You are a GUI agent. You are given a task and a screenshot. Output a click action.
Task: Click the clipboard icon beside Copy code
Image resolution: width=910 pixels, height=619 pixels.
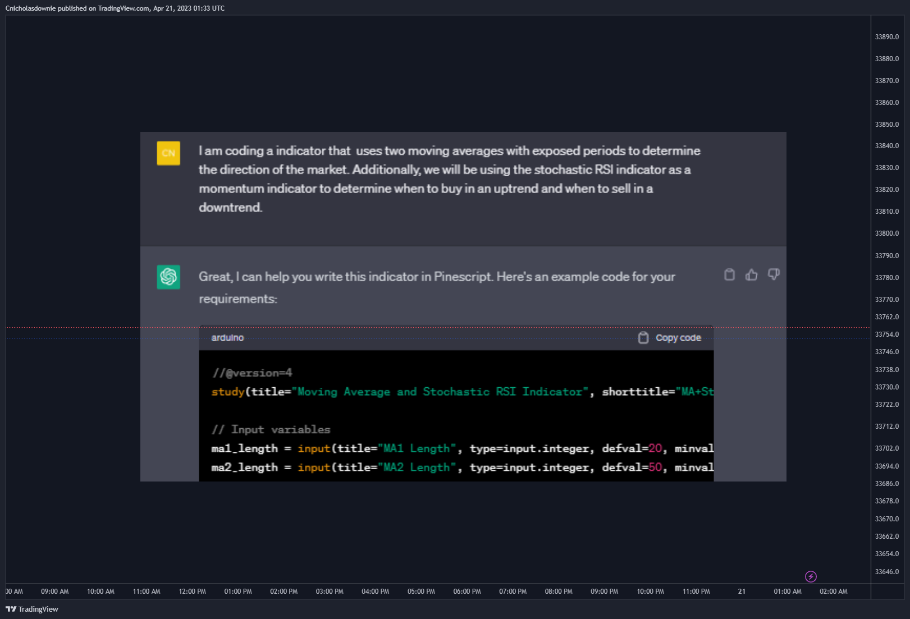pyautogui.click(x=643, y=338)
